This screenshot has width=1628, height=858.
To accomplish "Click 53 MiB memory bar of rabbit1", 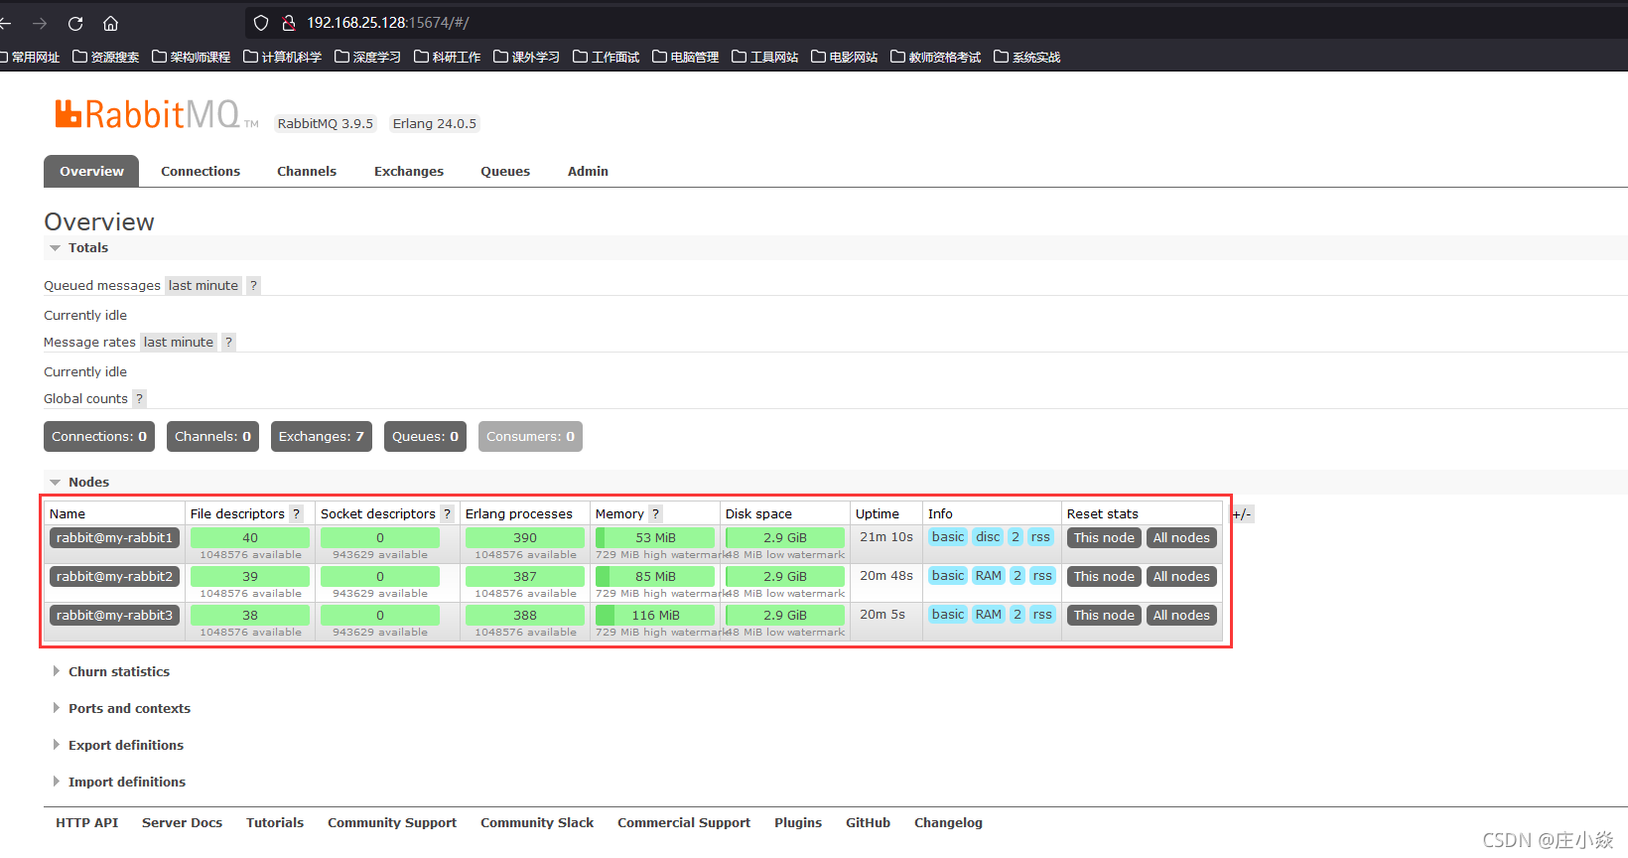I will pos(655,538).
